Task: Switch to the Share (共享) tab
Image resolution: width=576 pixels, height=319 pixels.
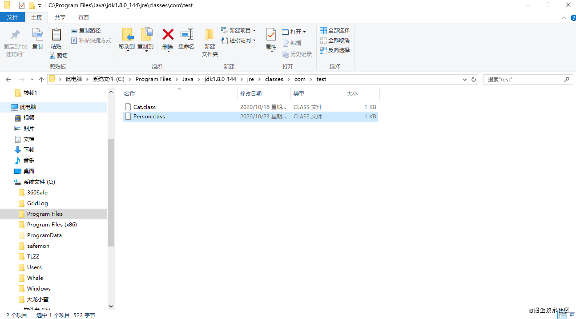Action: pyautogui.click(x=60, y=18)
